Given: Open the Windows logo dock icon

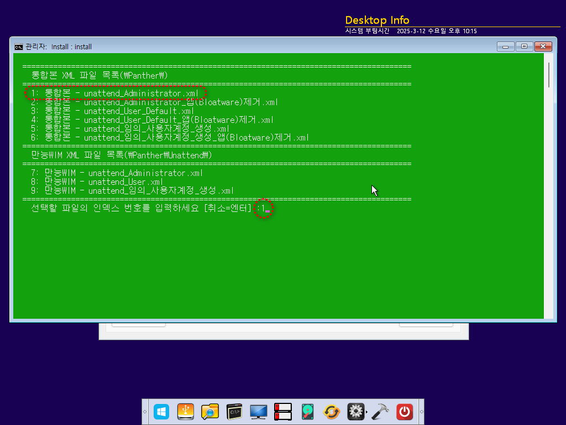Looking at the screenshot, I should click(161, 412).
